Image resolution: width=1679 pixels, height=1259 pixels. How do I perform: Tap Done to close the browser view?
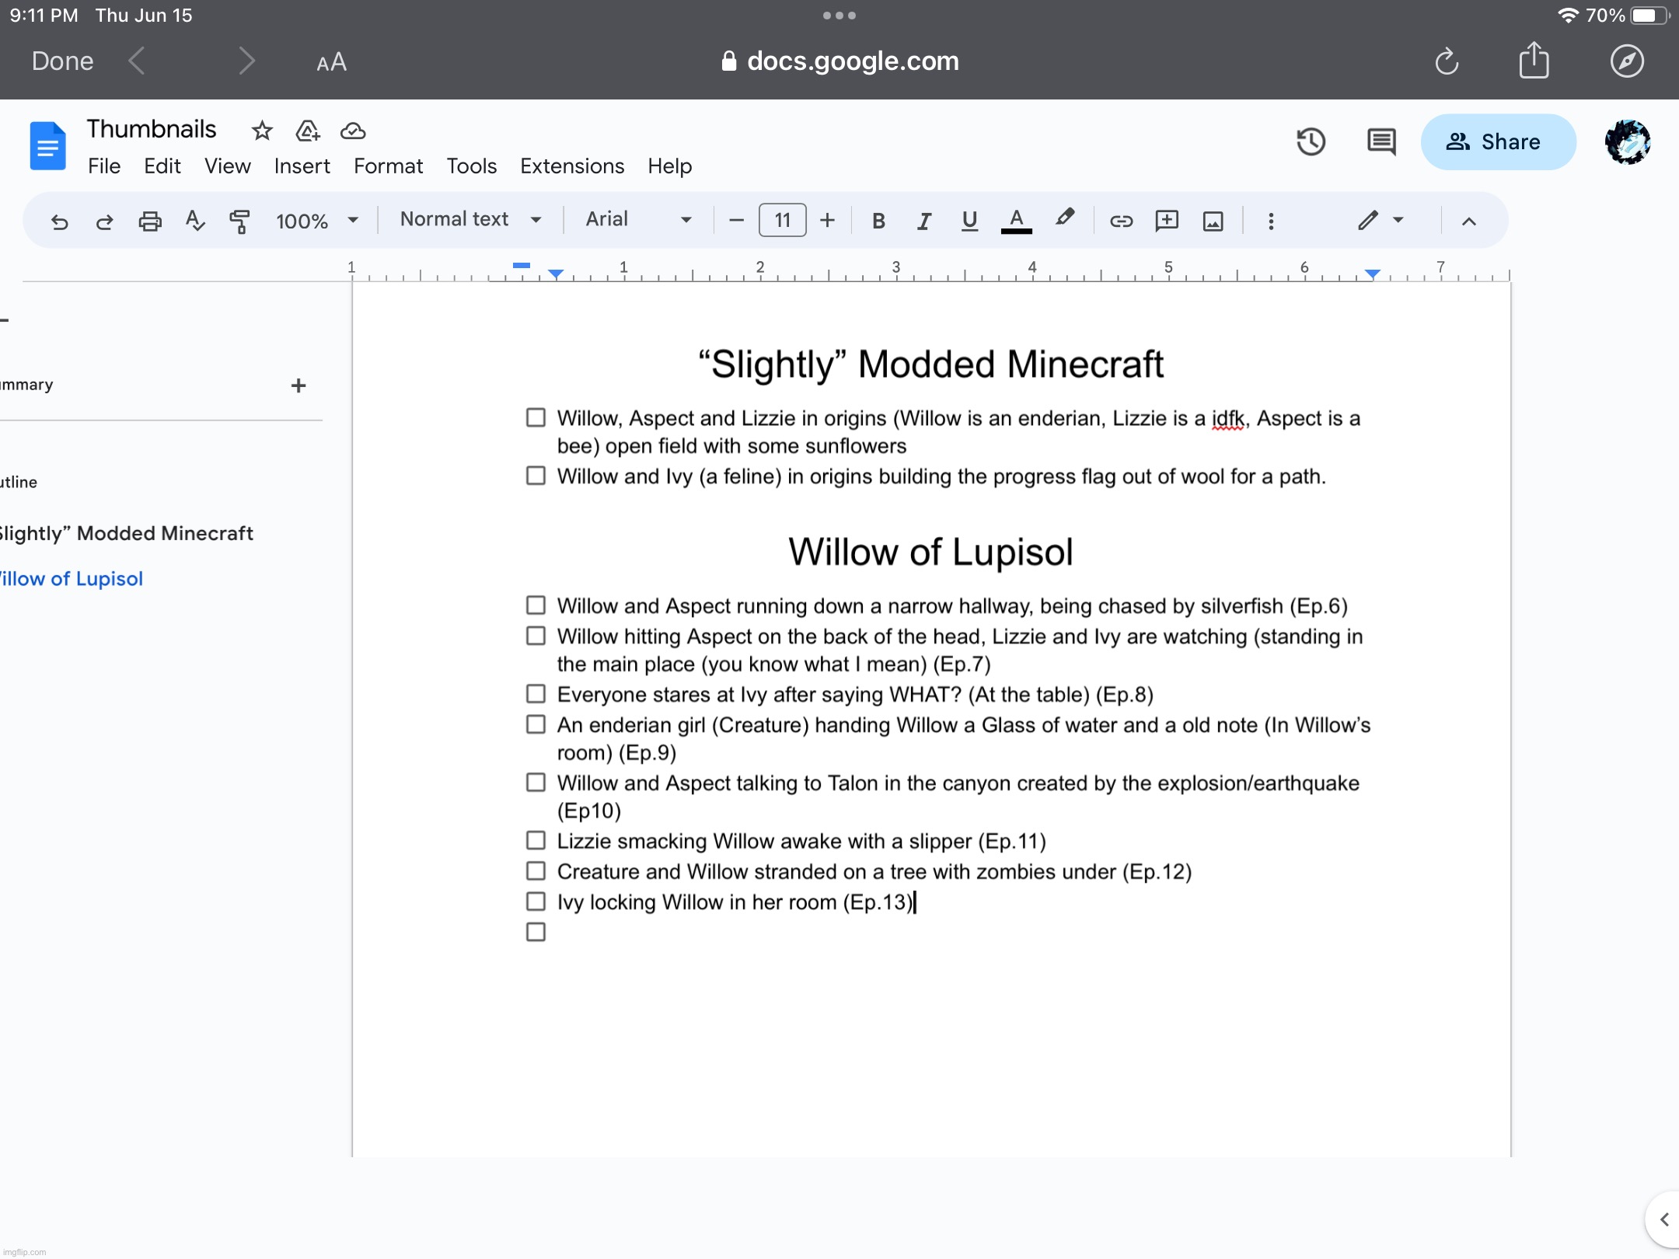point(62,61)
